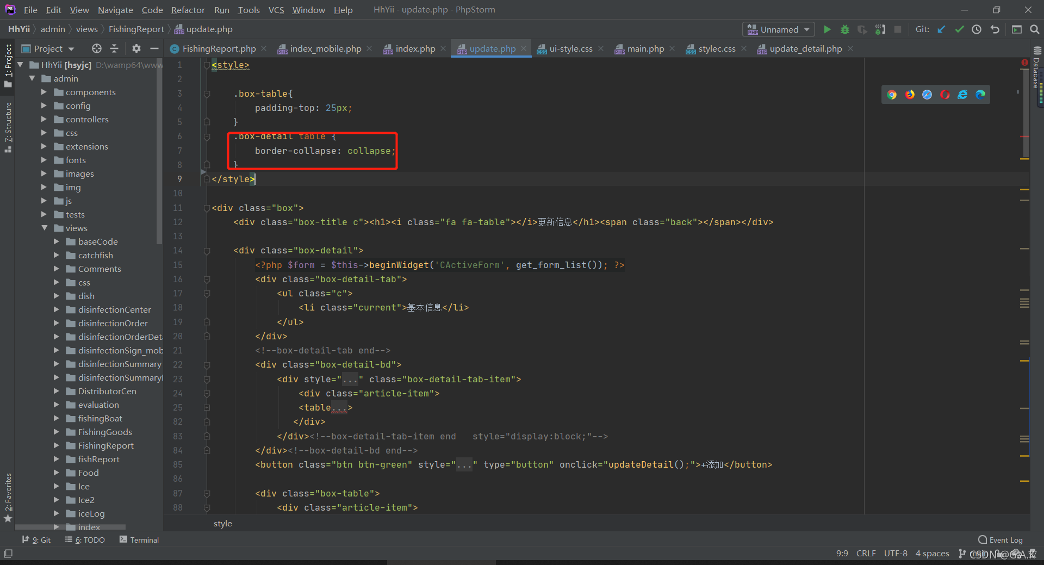This screenshot has width=1044, height=565.
Task: Click the UTF-8 encoding status
Action: [x=896, y=554]
